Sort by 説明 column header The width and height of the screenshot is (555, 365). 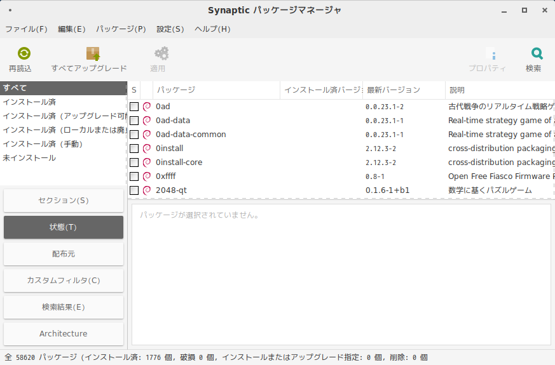pos(500,90)
